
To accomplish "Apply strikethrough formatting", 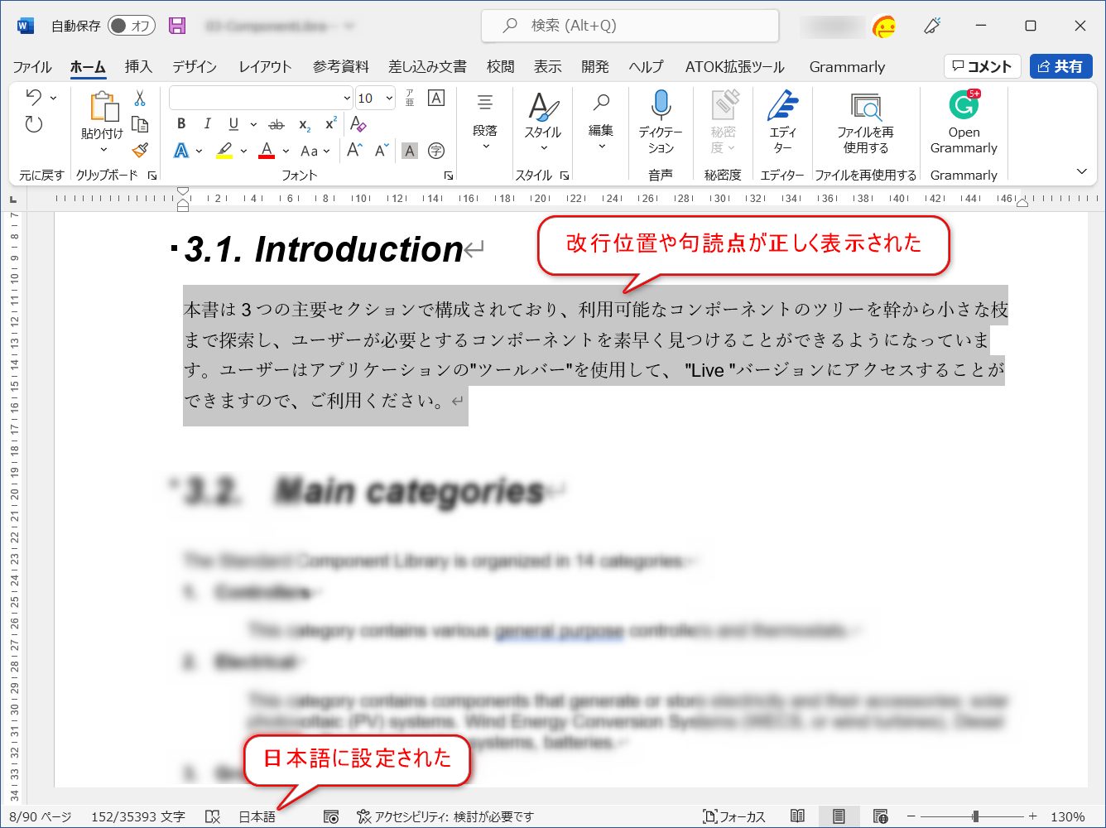I will tap(276, 124).
